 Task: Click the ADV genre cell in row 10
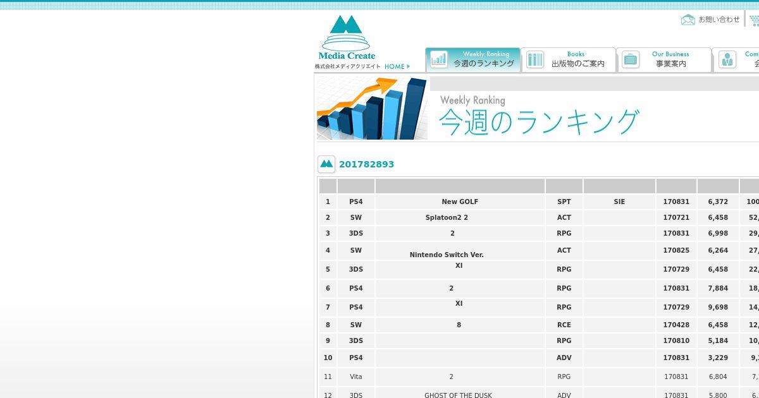pyautogui.click(x=564, y=358)
